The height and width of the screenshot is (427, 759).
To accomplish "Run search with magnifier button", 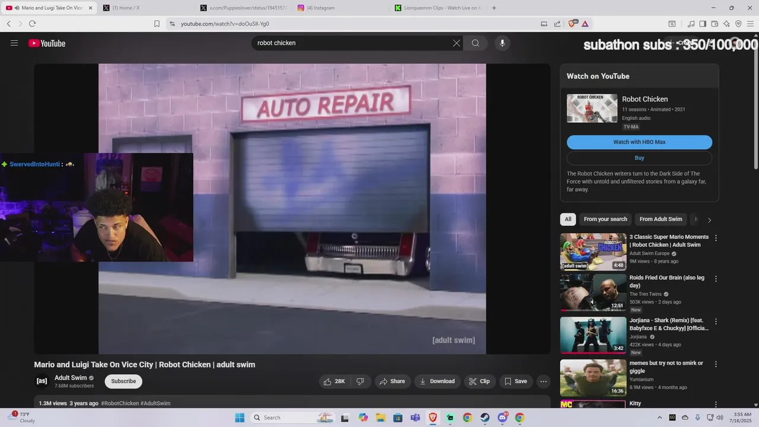I will coord(476,43).
